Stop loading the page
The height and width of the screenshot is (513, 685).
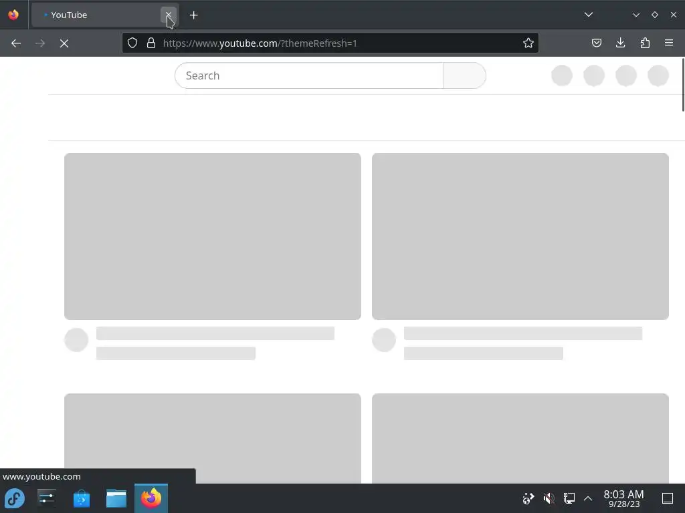64,43
